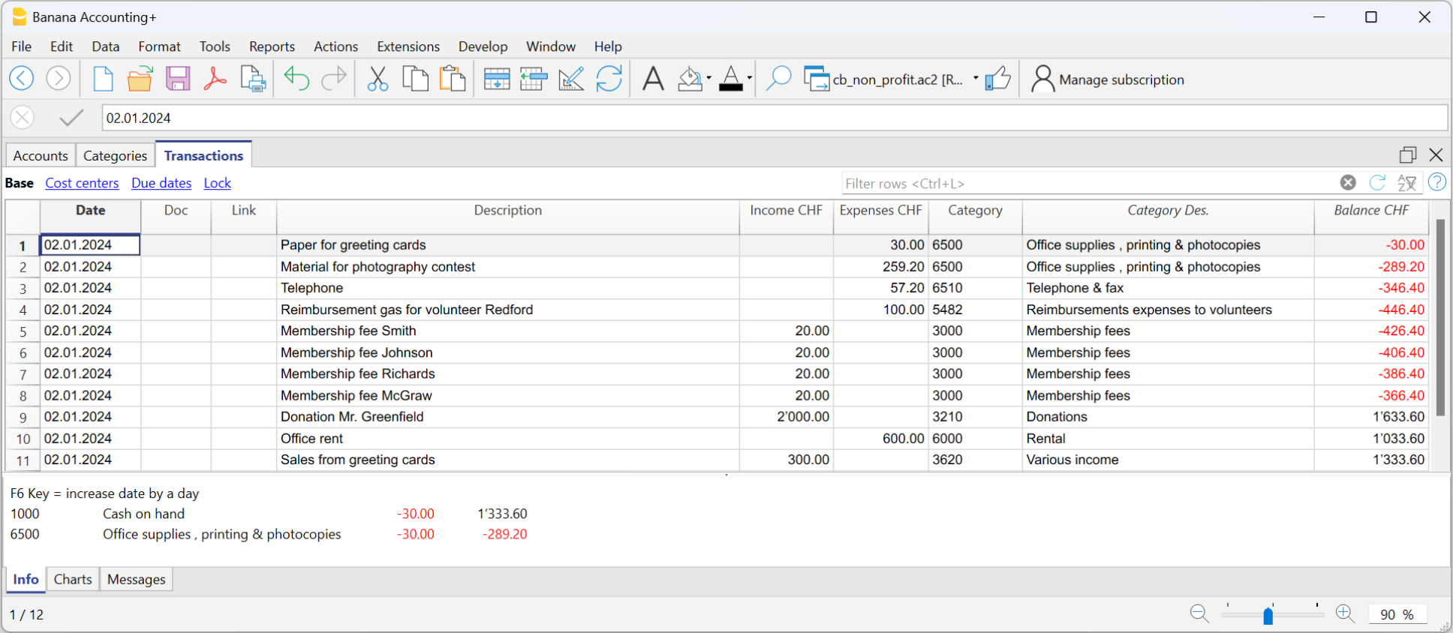Open a file with the orange folder icon
The width and height of the screenshot is (1453, 633).
point(140,79)
